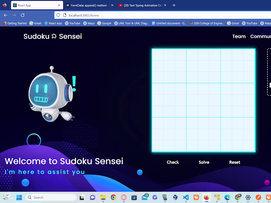Open the weather widget showing 28°
271x203 pixels.
point(6,197)
